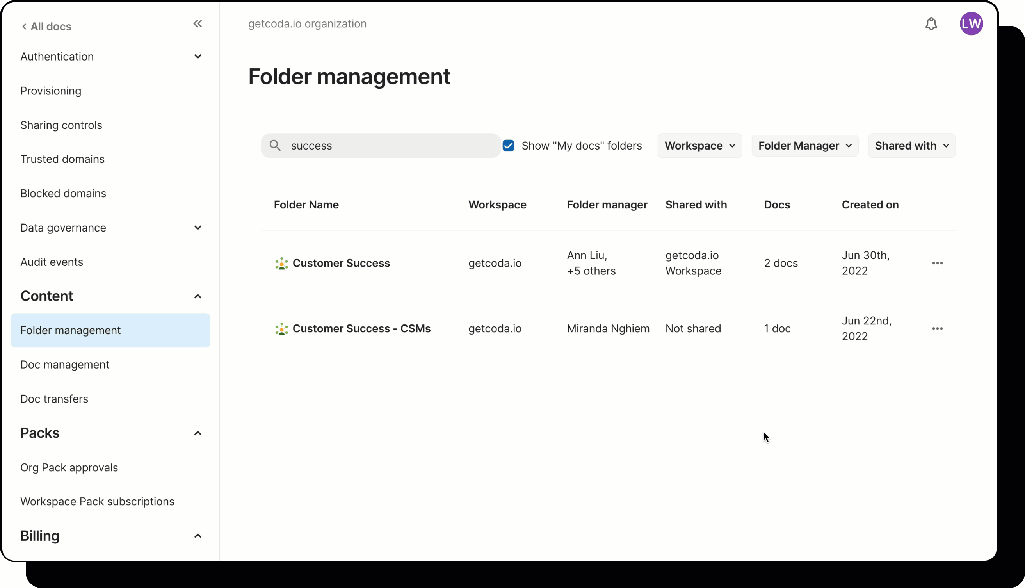The width and height of the screenshot is (1025, 588).
Task: Click the LW profile avatar
Action: point(971,23)
